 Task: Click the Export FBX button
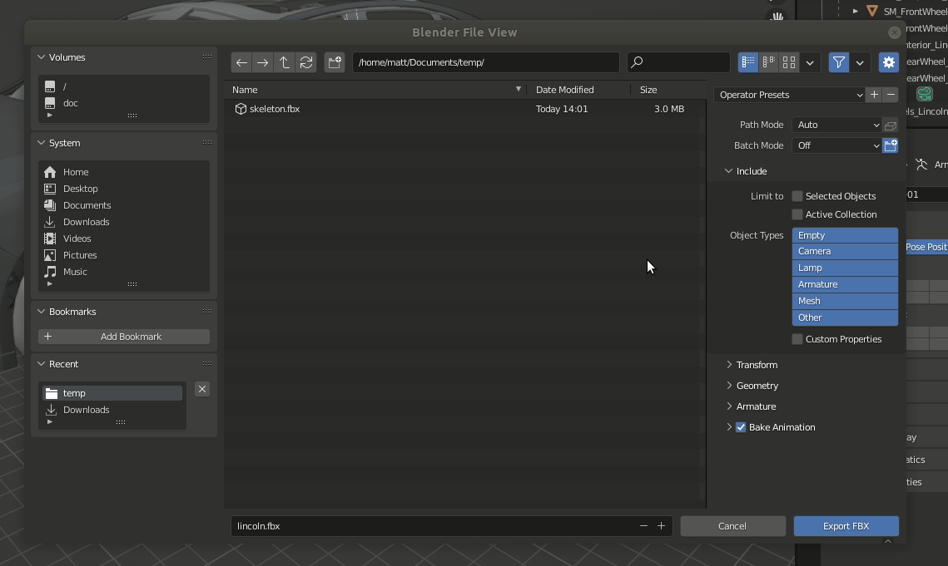pyautogui.click(x=846, y=525)
